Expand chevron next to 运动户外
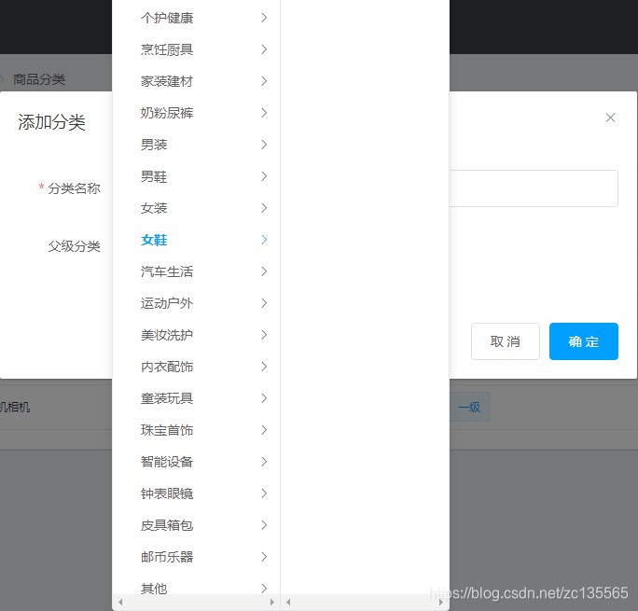The height and width of the screenshot is (611, 638). pos(264,303)
